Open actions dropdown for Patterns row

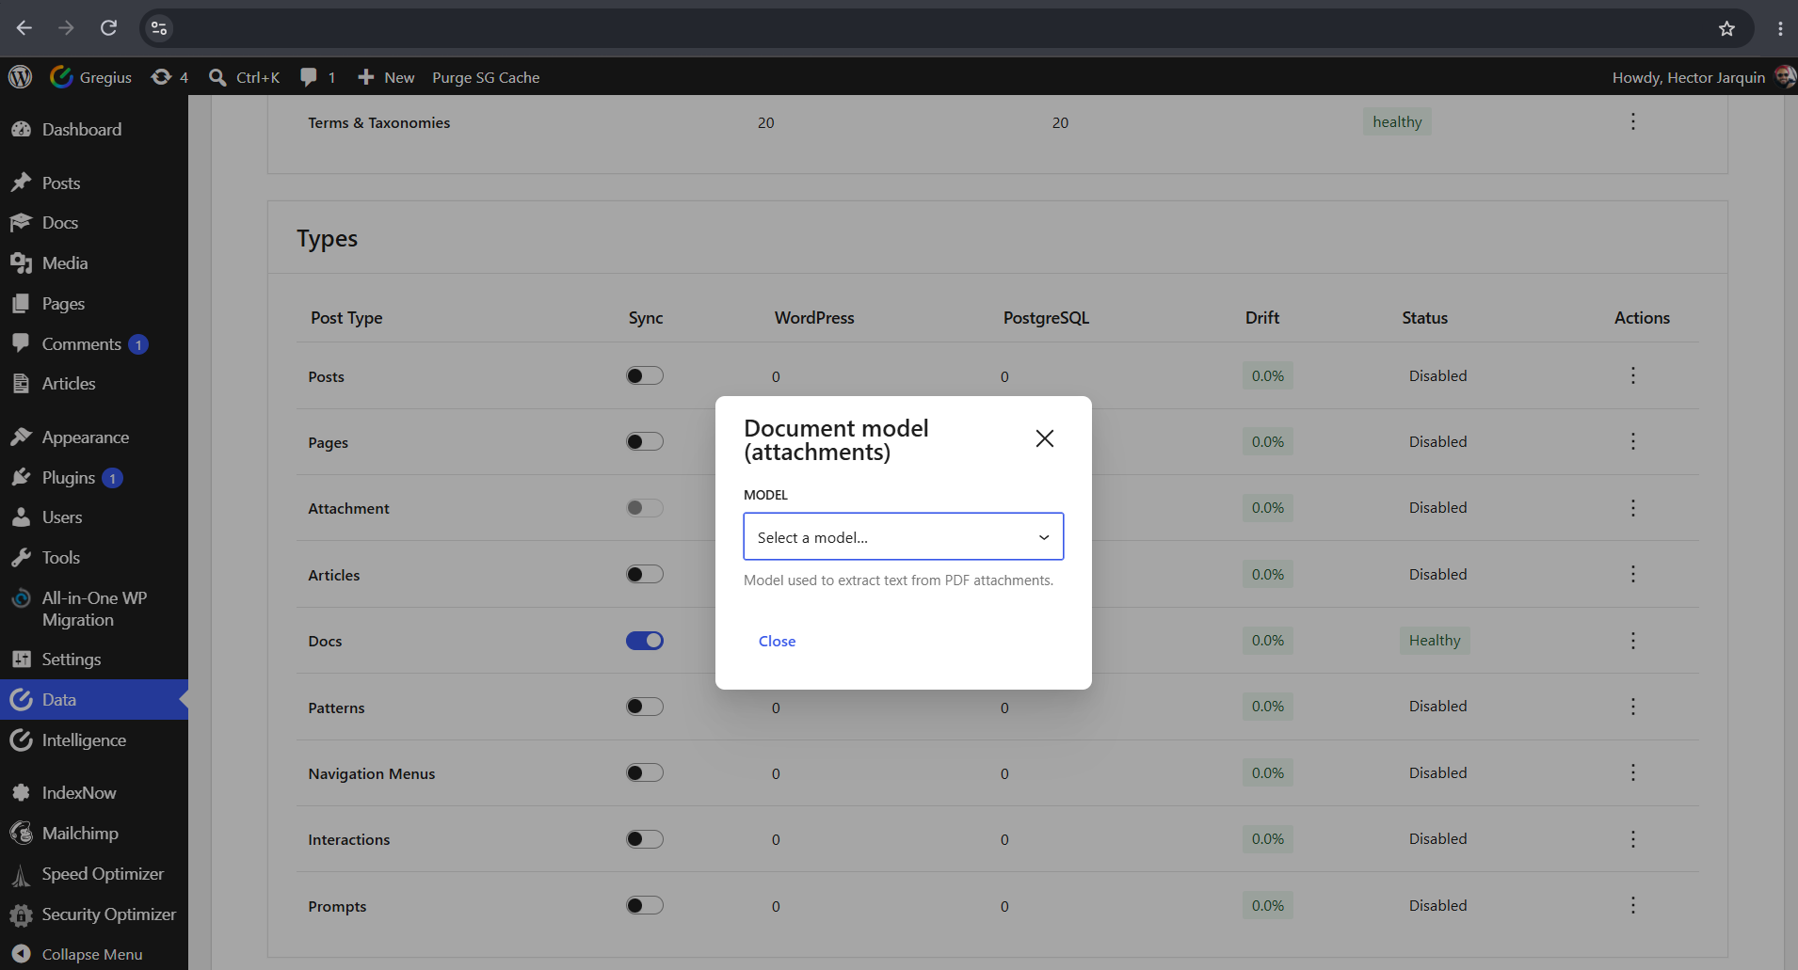[x=1633, y=707]
